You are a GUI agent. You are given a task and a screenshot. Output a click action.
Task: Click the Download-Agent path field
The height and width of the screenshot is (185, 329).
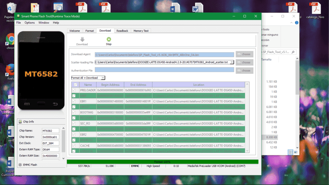point(164,55)
